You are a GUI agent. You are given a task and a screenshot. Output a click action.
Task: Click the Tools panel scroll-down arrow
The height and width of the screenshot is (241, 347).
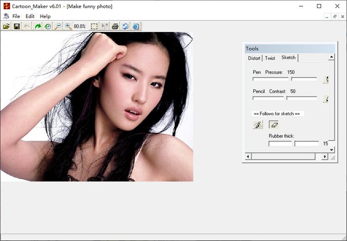point(331,149)
